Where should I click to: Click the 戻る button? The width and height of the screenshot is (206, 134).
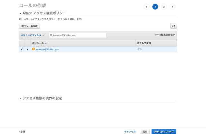pyautogui.click(x=145, y=131)
